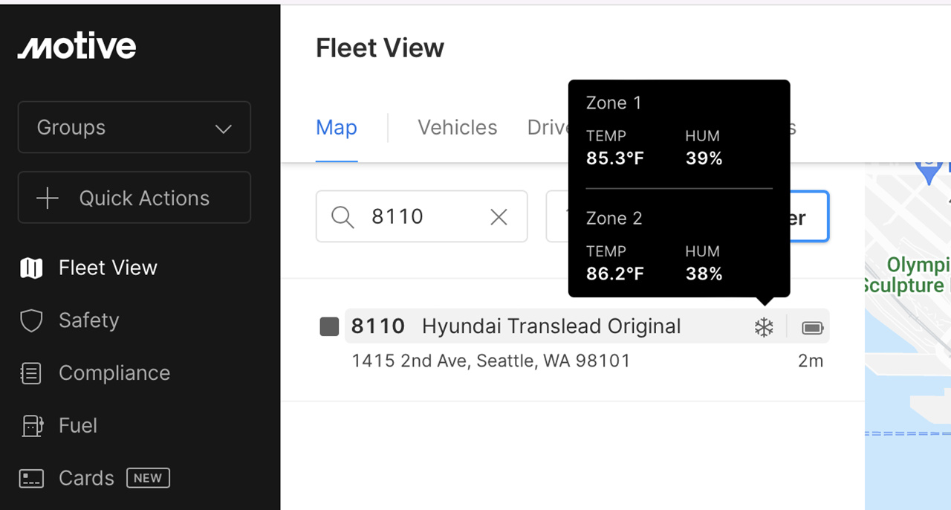The height and width of the screenshot is (510, 951).
Task: Click the Fuel pump icon
Action: pos(31,425)
